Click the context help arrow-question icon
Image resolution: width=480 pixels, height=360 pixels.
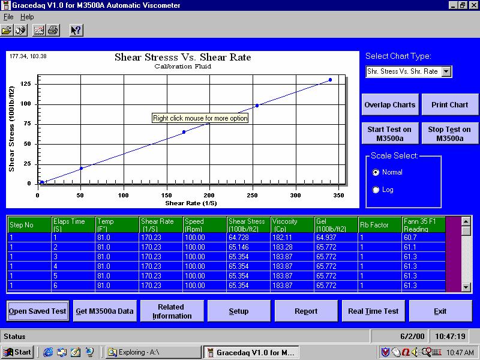pyautogui.click(x=76, y=31)
